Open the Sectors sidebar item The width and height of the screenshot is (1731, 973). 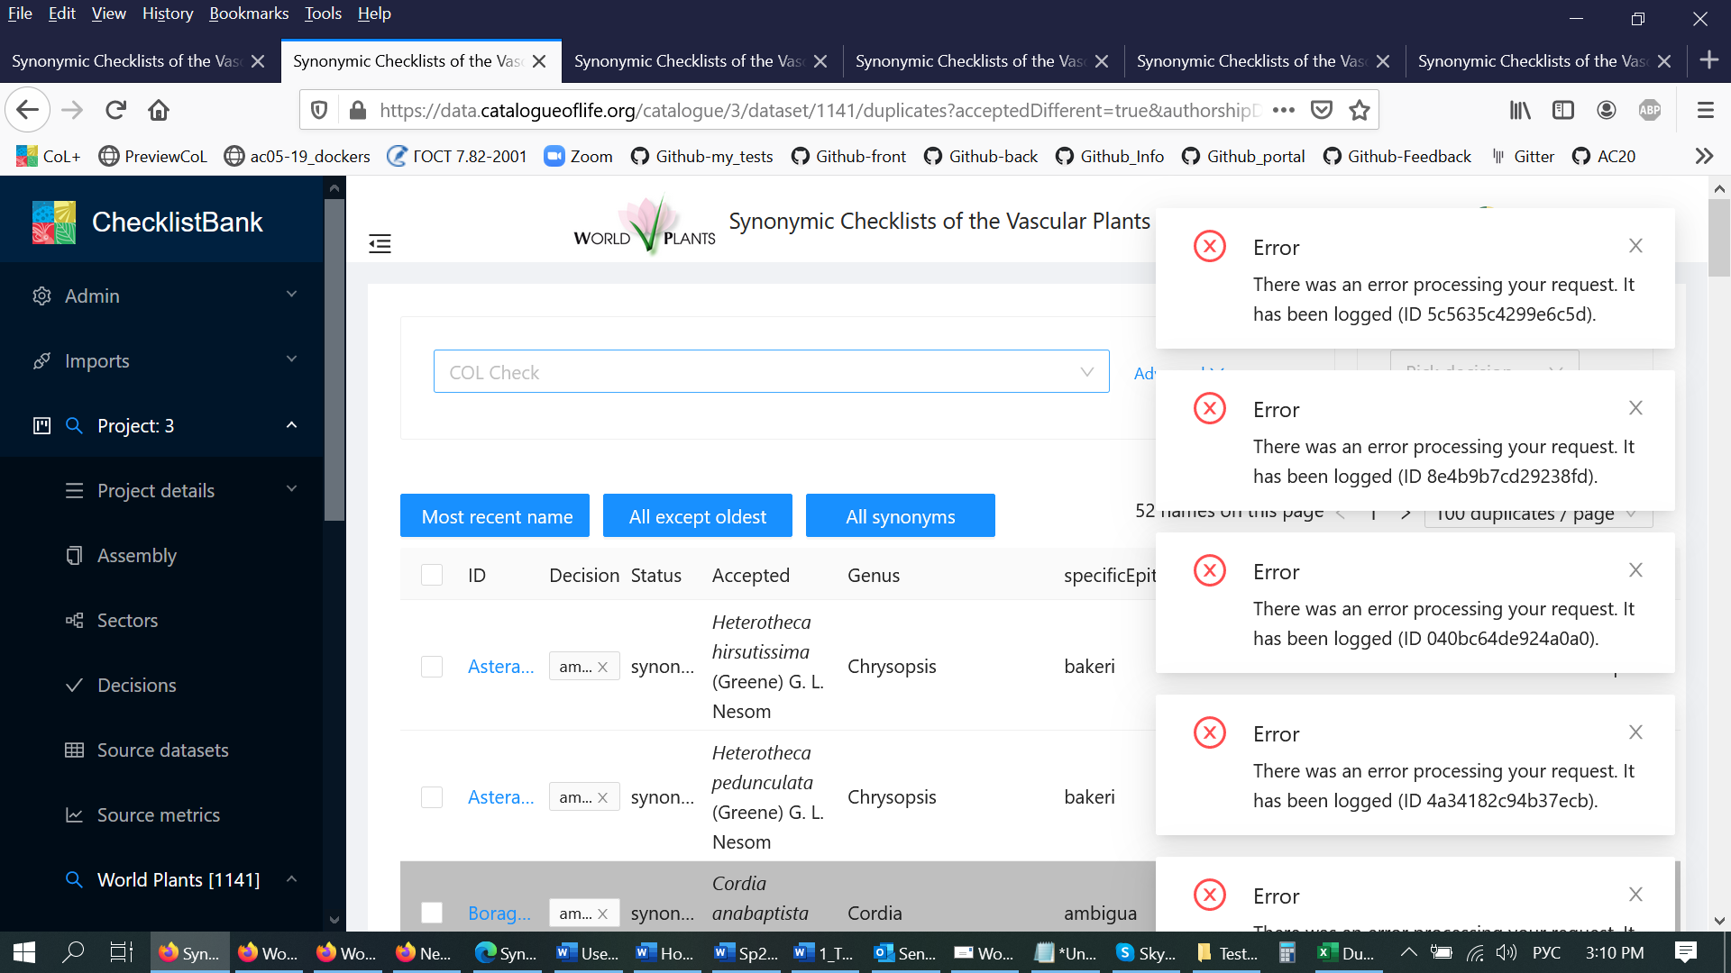point(127,620)
